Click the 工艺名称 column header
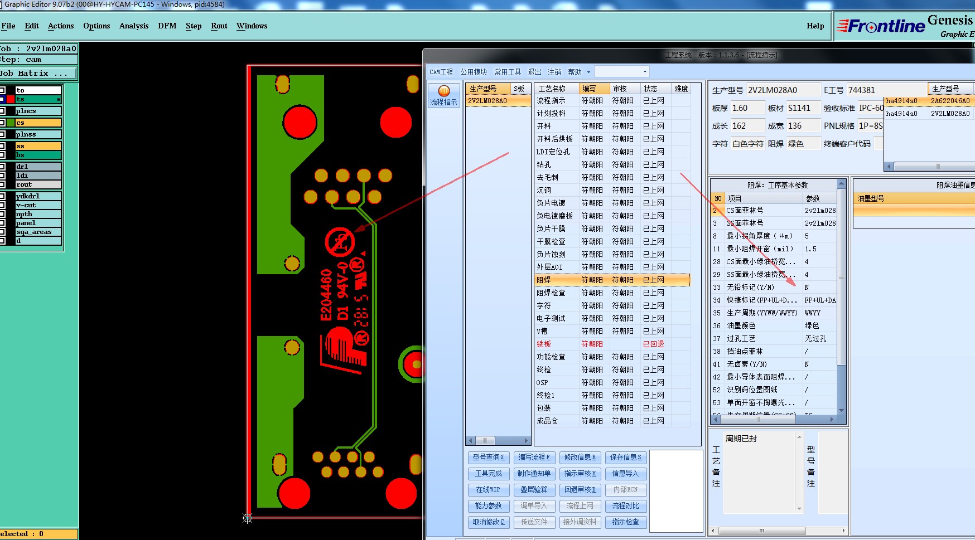975x540 pixels. point(556,89)
